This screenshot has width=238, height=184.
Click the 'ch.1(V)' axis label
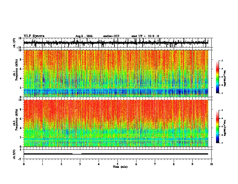coord(14,43)
